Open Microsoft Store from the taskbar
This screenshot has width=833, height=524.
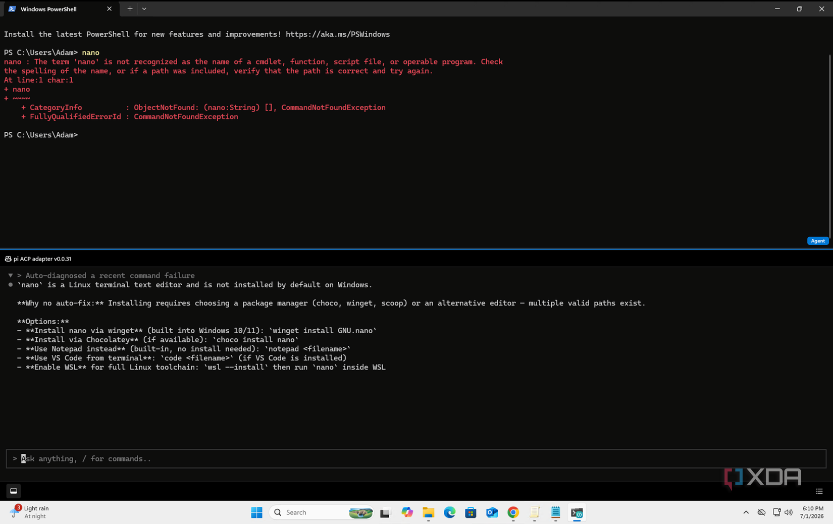471,513
